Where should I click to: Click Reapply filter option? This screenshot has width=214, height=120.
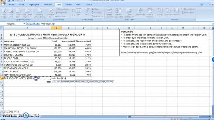click(x=96, y=13)
